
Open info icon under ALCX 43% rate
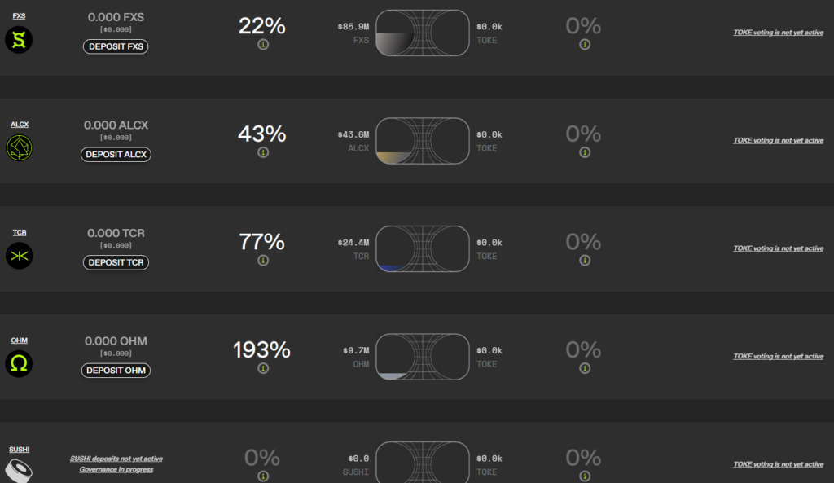click(262, 152)
